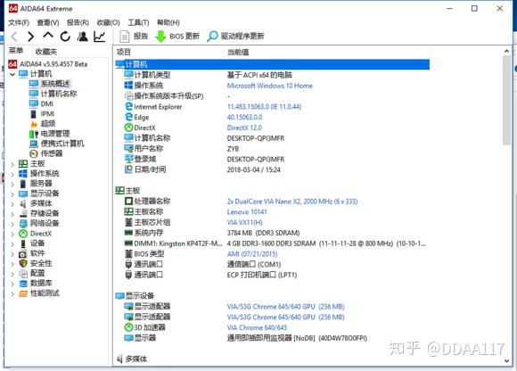This screenshot has width=517, height=371.
Task: Go back with the left arrow toolbar icon
Action: pos(14,37)
